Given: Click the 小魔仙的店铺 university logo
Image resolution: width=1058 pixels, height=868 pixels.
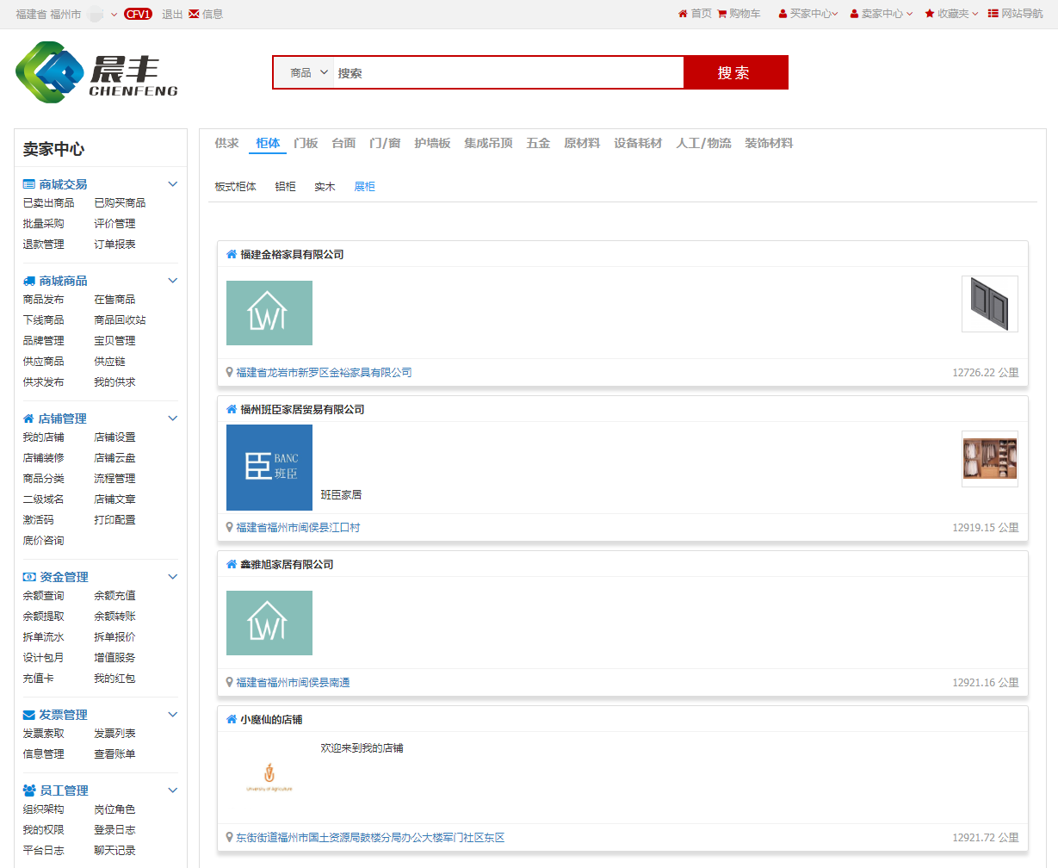Looking at the screenshot, I should click(269, 777).
